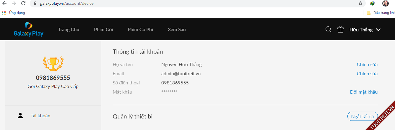Reload the page in the browser
The height and width of the screenshot is (130, 395).
click(x=23, y=4)
